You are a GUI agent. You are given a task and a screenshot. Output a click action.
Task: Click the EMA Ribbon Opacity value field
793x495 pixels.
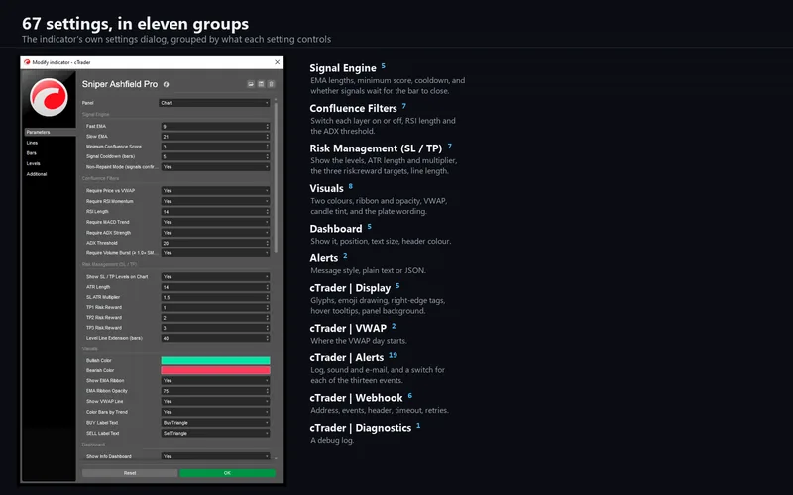point(213,391)
